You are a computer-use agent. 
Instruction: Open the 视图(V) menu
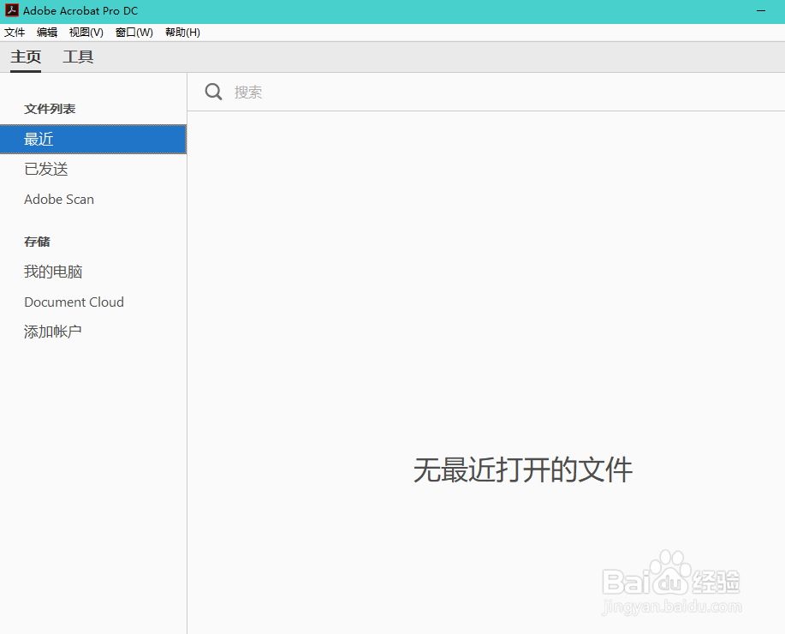pyautogui.click(x=86, y=33)
